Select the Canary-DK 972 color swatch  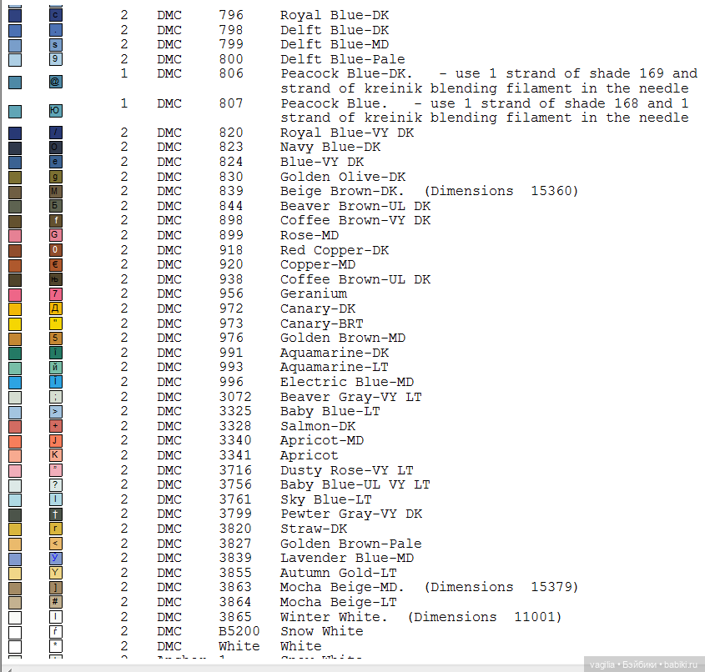pyautogui.click(x=15, y=308)
